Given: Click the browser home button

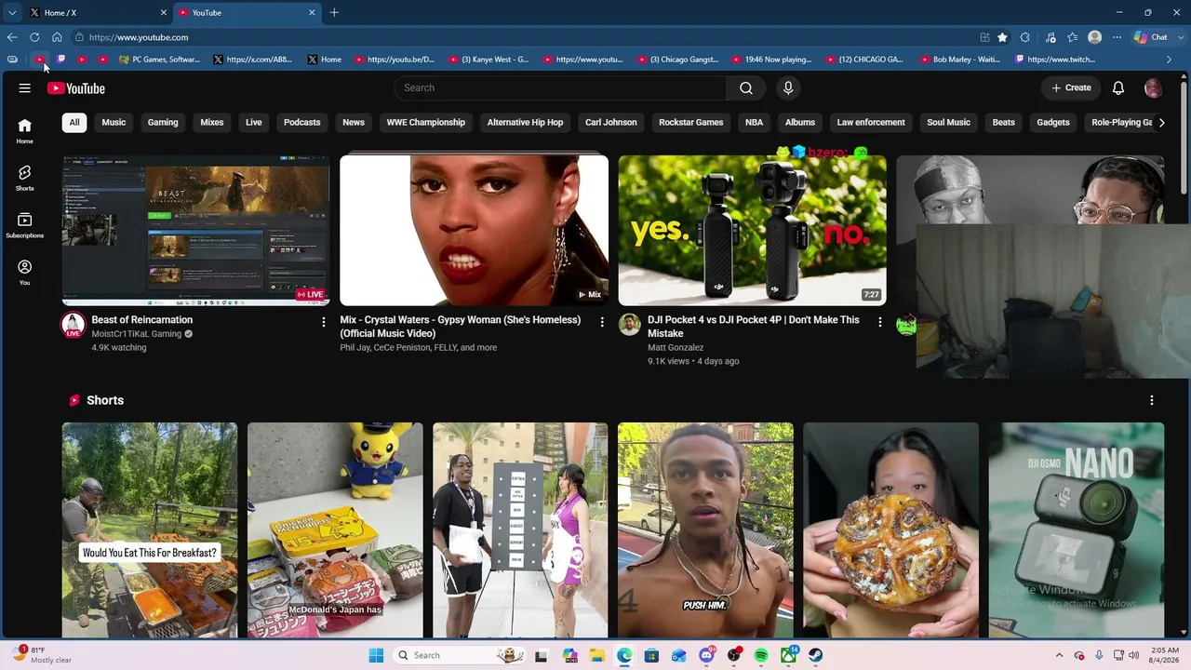Looking at the screenshot, I should pos(57,37).
